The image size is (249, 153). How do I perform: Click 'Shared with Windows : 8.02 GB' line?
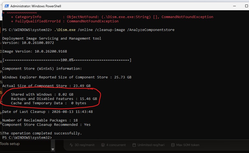(42, 94)
